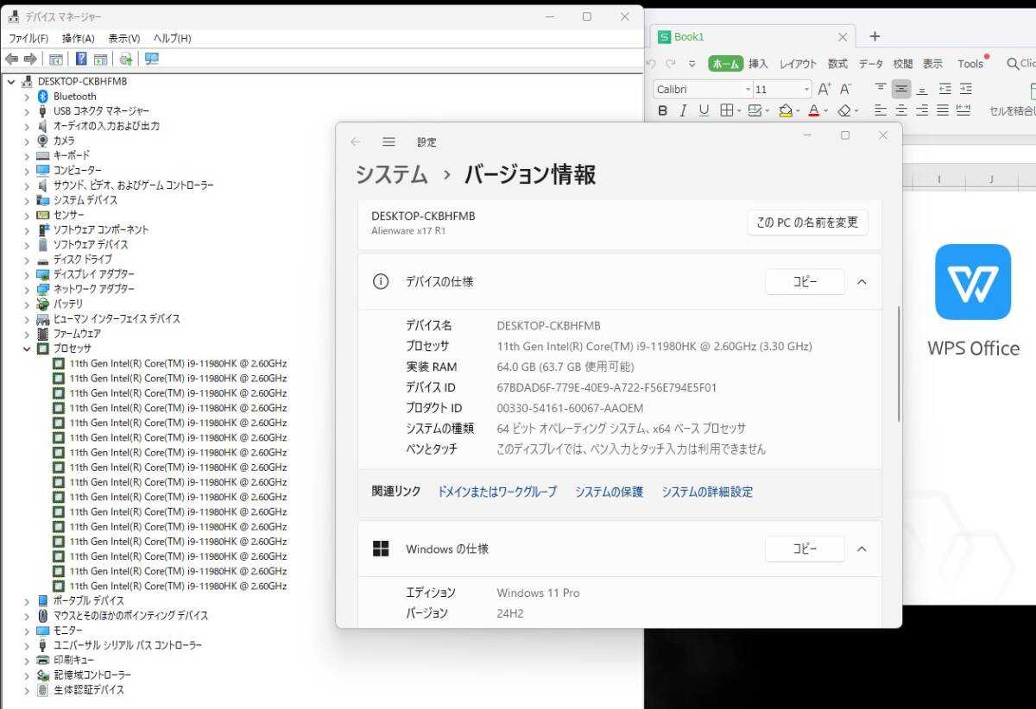
Task: Click the システム breadcrumb in Settings
Action: coord(392,174)
